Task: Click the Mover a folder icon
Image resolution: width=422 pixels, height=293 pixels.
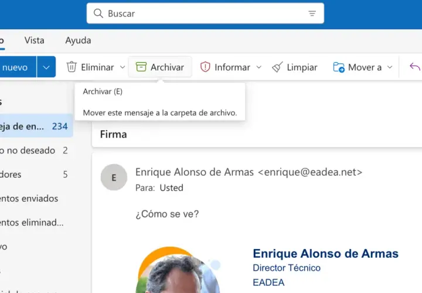Action: pos(339,67)
